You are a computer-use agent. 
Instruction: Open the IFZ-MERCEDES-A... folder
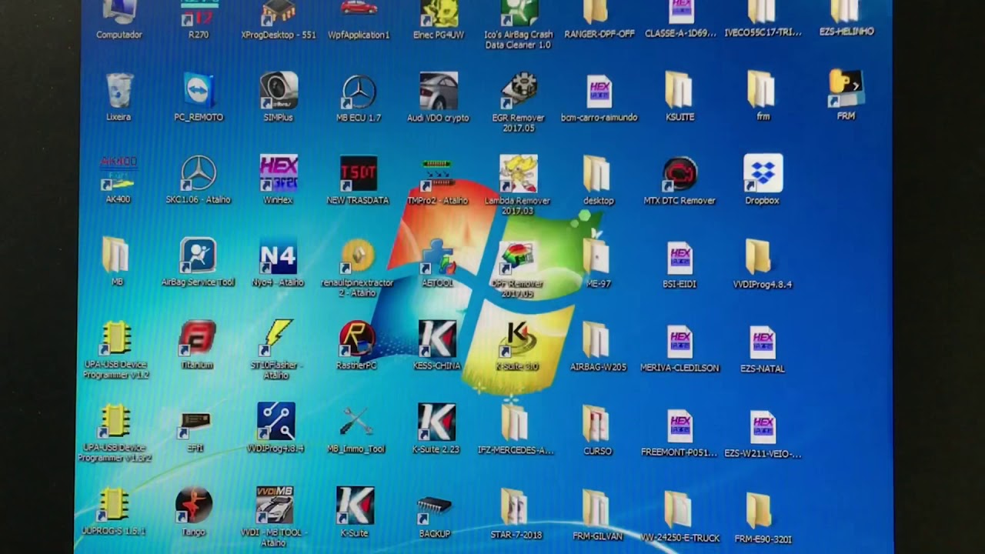point(516,430)
